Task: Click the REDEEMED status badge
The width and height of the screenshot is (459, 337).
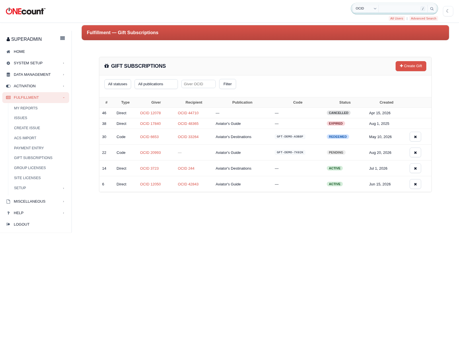Action: point(338,137)
